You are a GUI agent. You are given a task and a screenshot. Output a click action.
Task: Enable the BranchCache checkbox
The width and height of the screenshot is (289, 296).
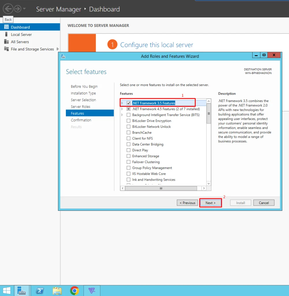pos(129,132)
